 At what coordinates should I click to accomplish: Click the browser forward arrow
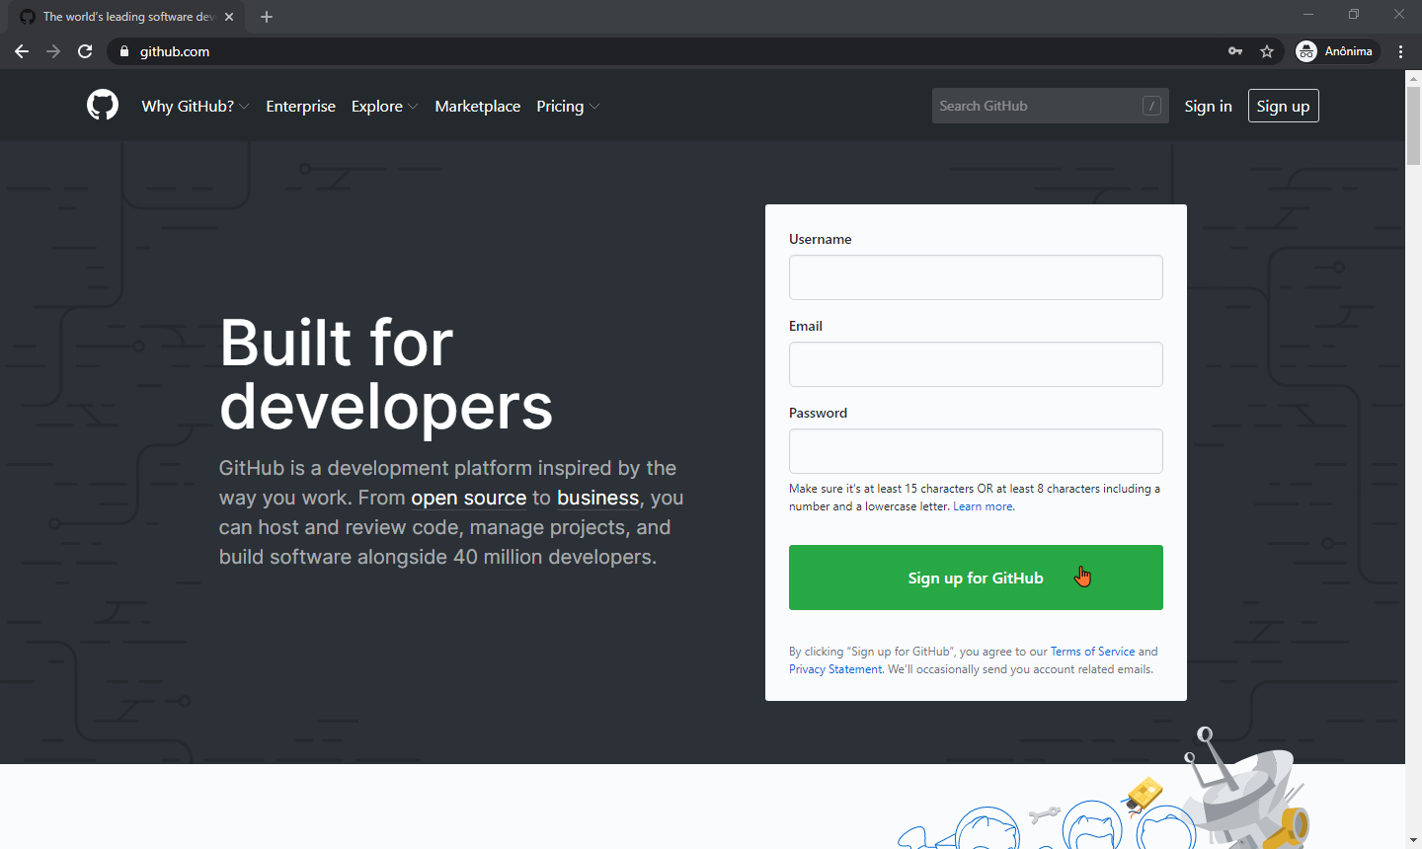(53, 51)
